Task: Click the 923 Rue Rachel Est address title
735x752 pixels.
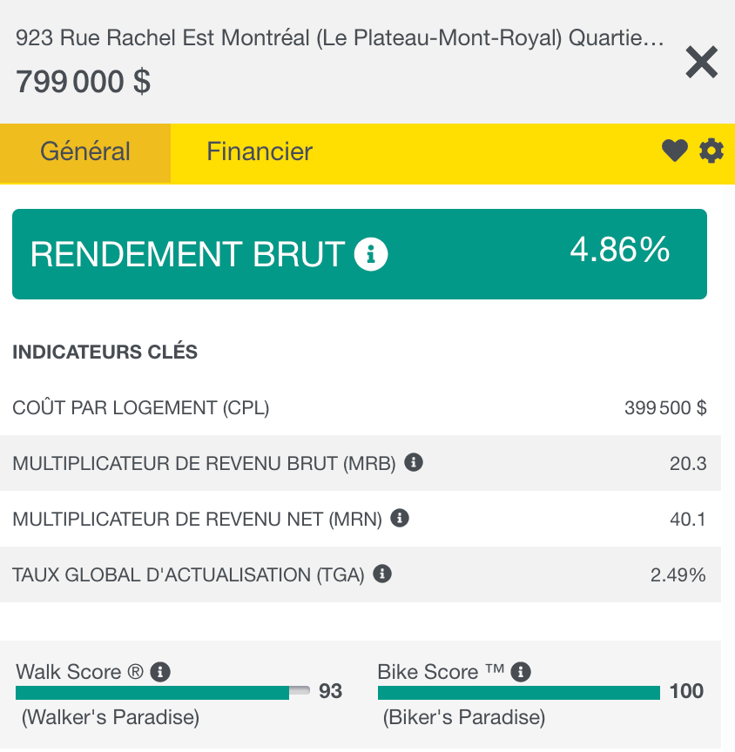Action: (x=340, y=38)
